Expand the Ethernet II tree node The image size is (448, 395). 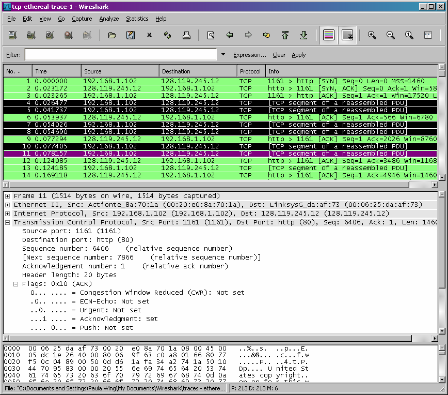click(x=8, y=205)
